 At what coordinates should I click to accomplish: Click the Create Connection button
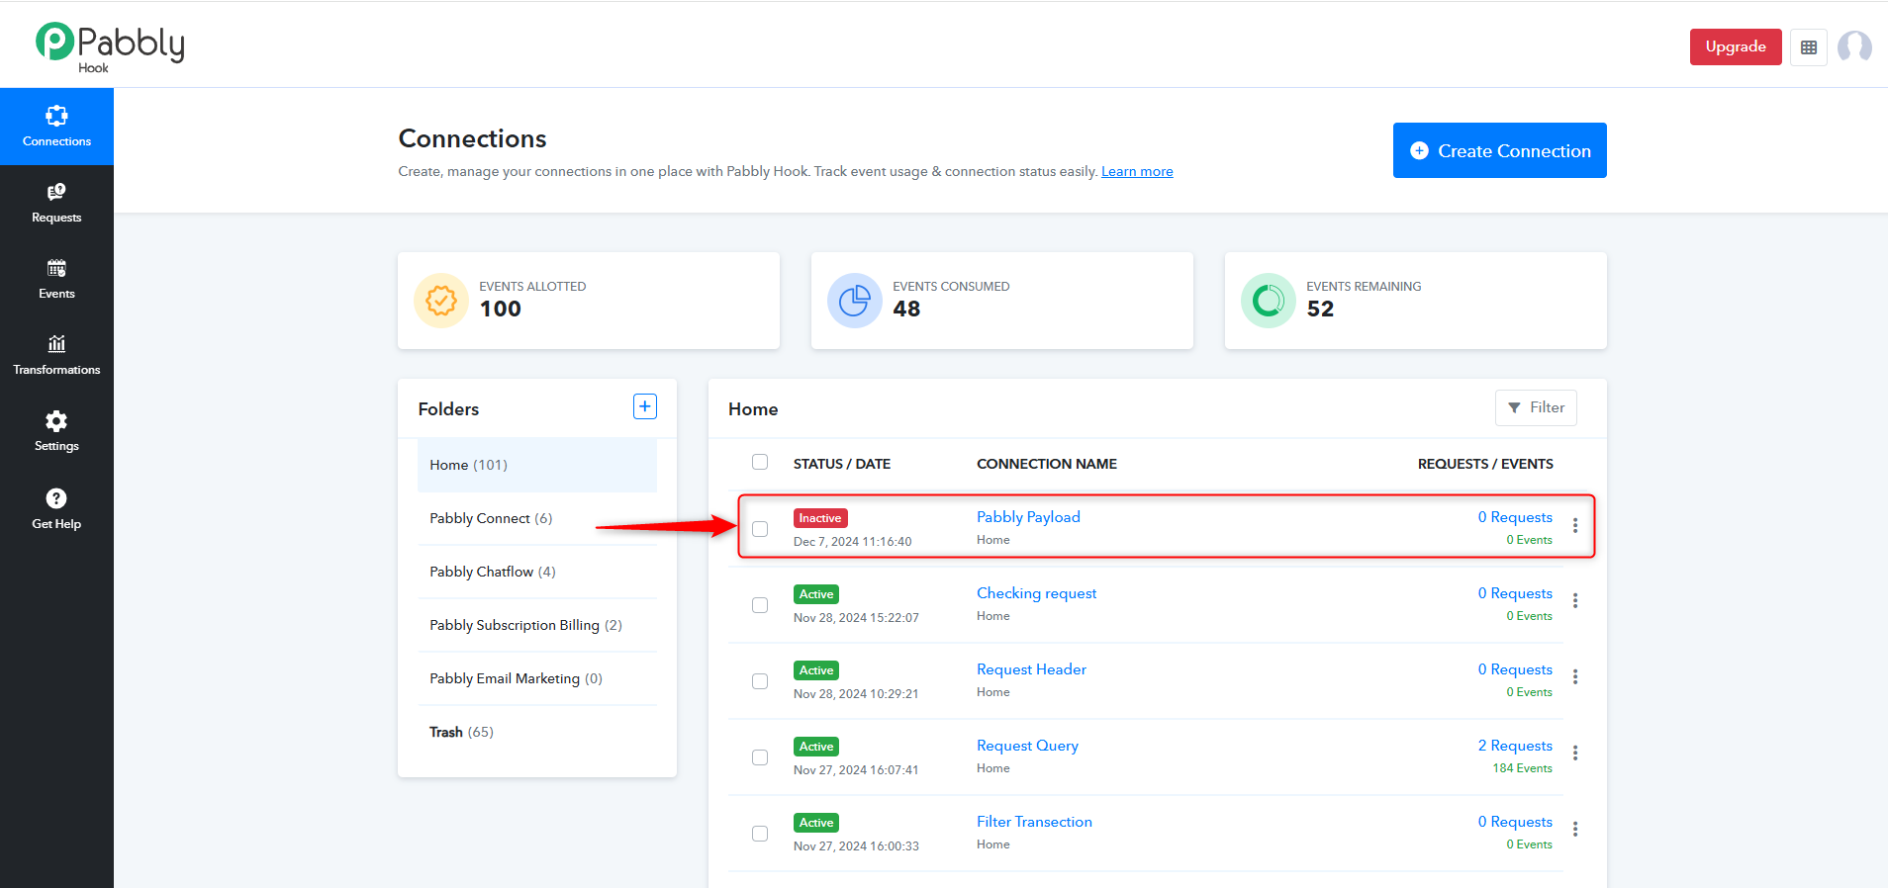[1499, 150]
